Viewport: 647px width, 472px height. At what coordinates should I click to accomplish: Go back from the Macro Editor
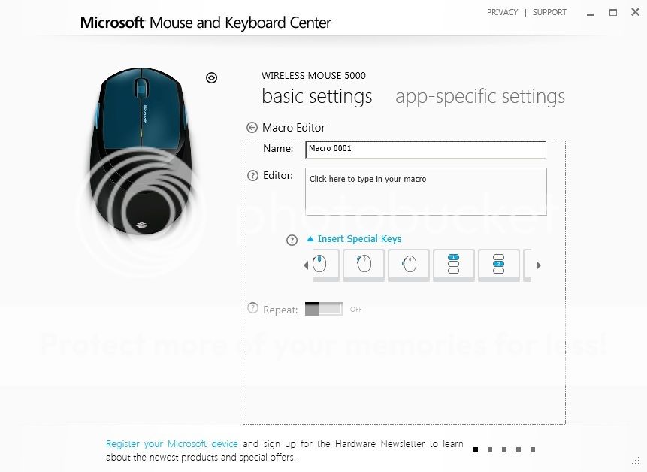[252, 127]
